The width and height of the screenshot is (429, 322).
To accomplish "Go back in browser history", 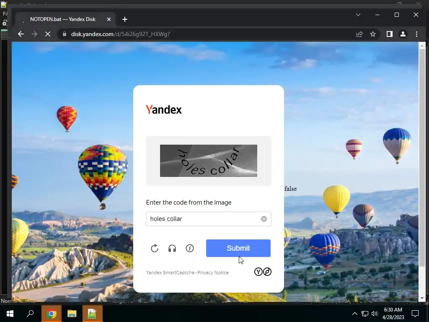I will pyautogui.click(x=21, y=34).
